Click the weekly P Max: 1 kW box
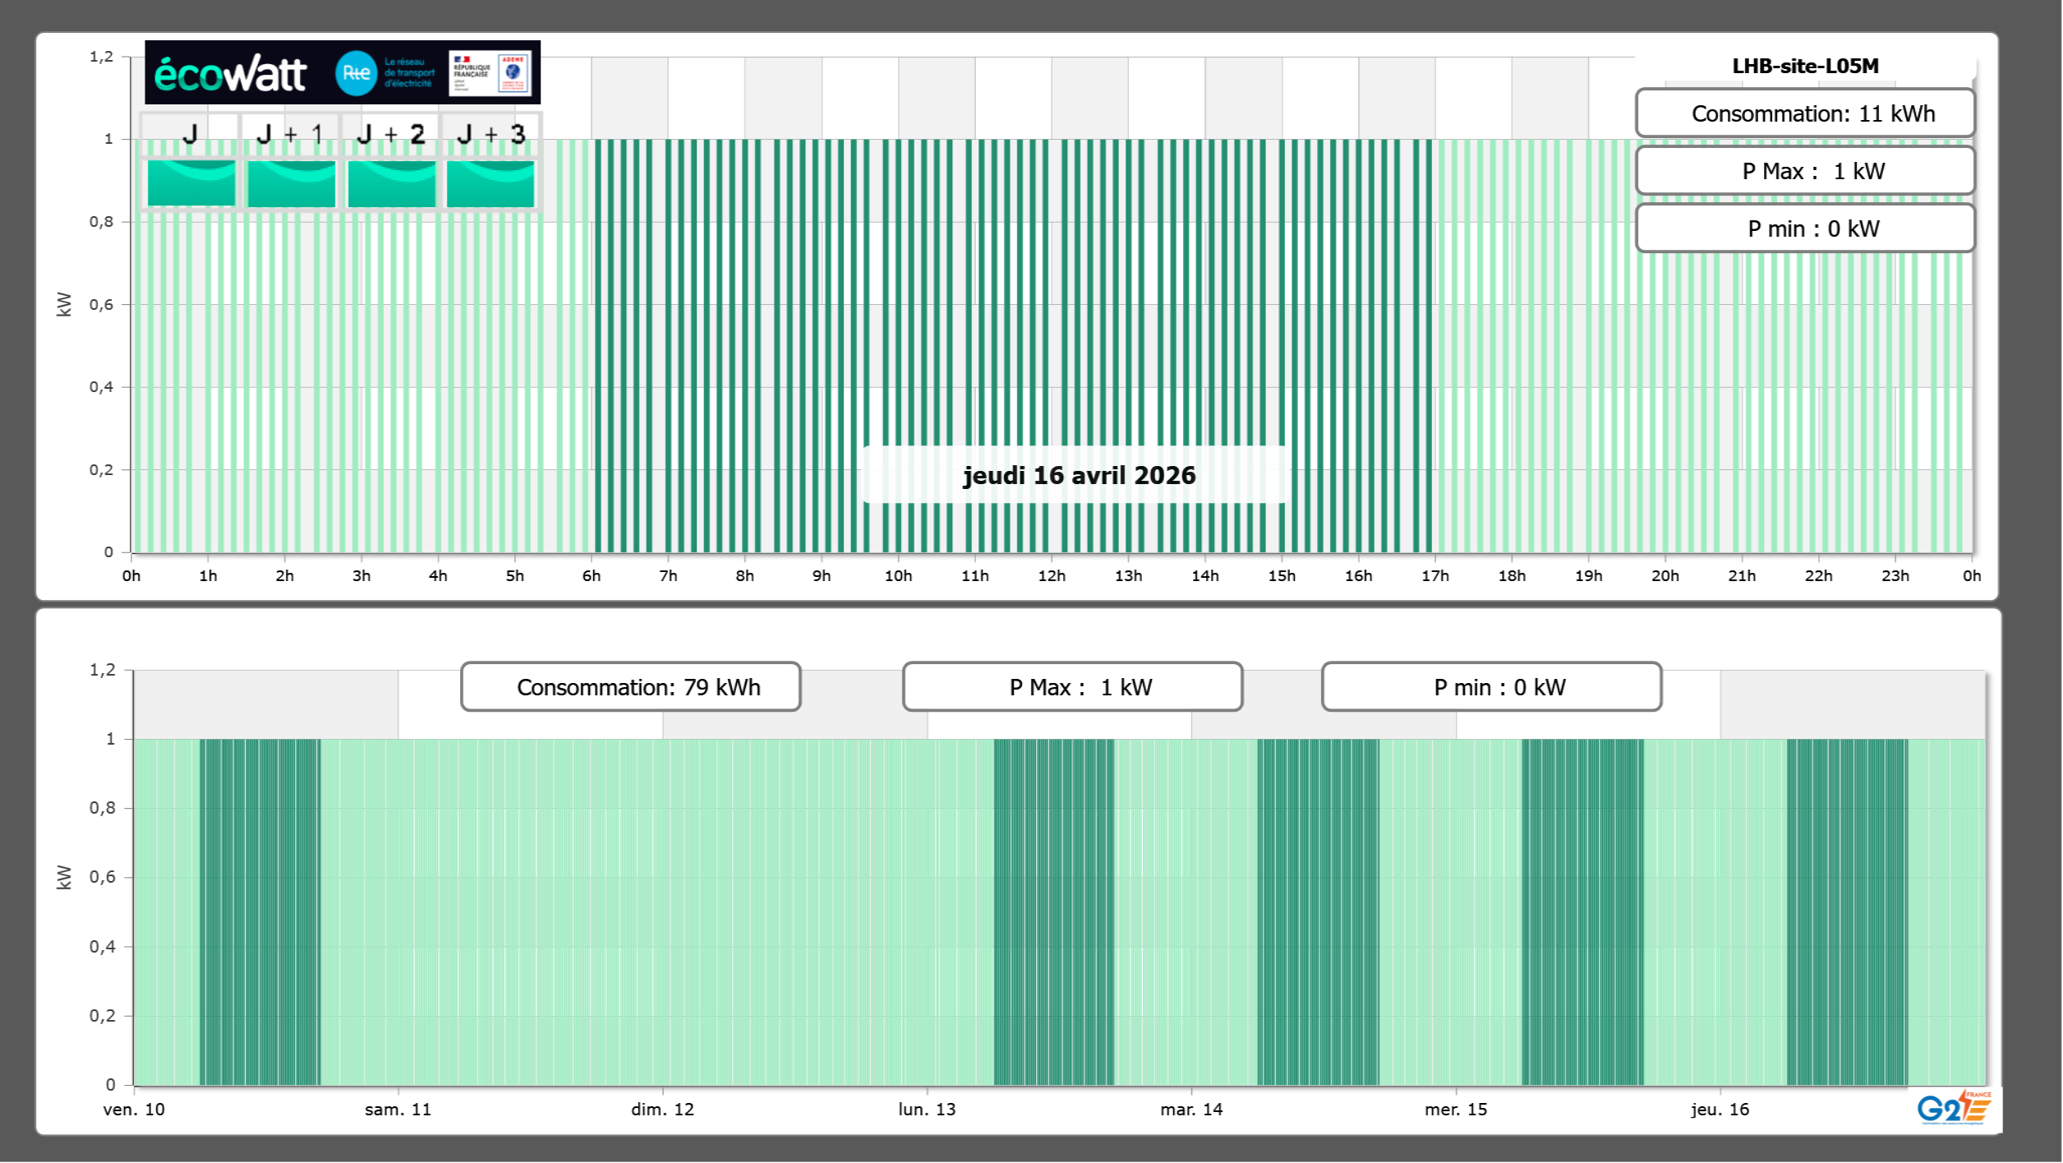The height and width of the screenshot is (1163, 2063). pyautogui.click(x=1072, y=687)
